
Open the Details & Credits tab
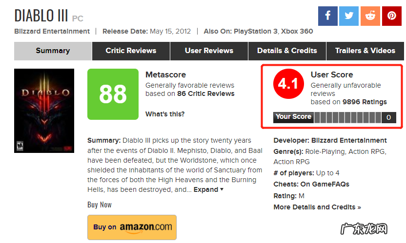coord(287,51)
